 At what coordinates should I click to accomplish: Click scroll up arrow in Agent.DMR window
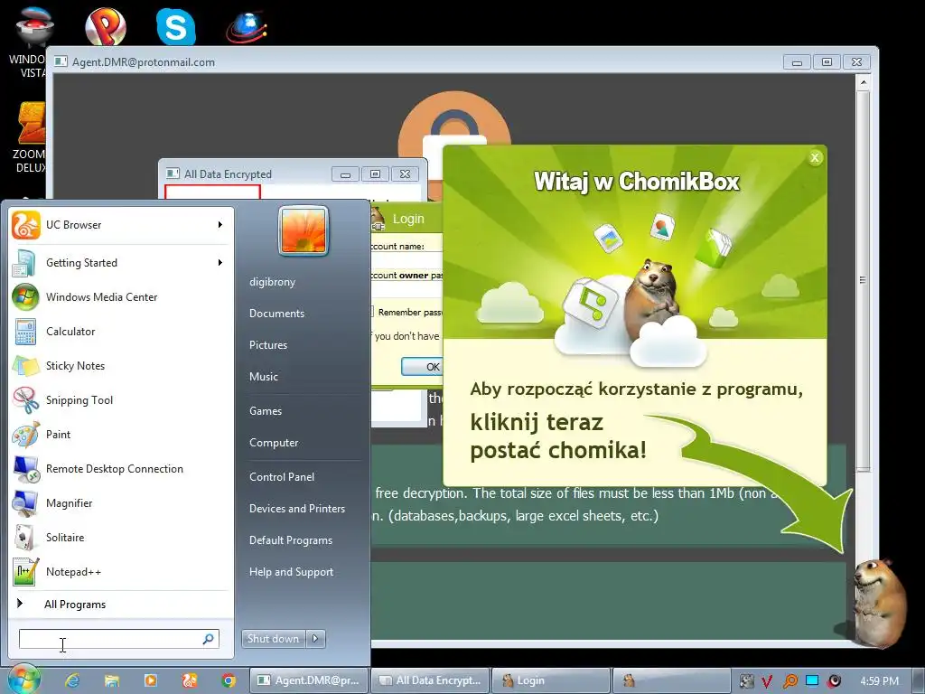[x=863, y=82]
